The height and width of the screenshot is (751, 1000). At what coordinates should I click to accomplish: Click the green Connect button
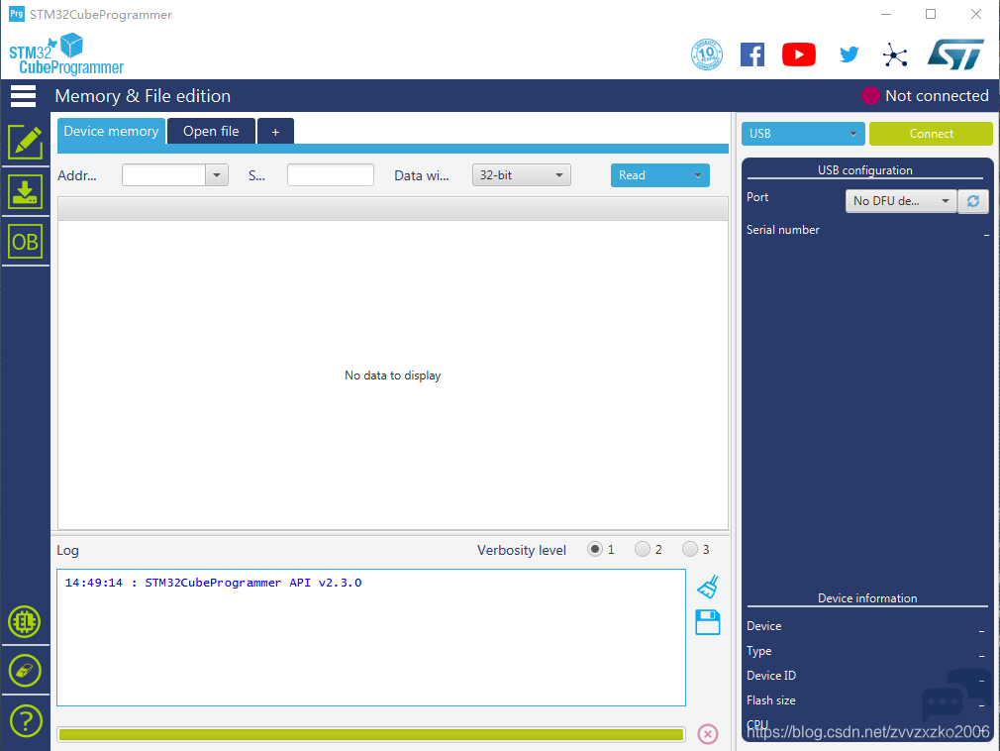pyautogui.click(x=930, y=134)
